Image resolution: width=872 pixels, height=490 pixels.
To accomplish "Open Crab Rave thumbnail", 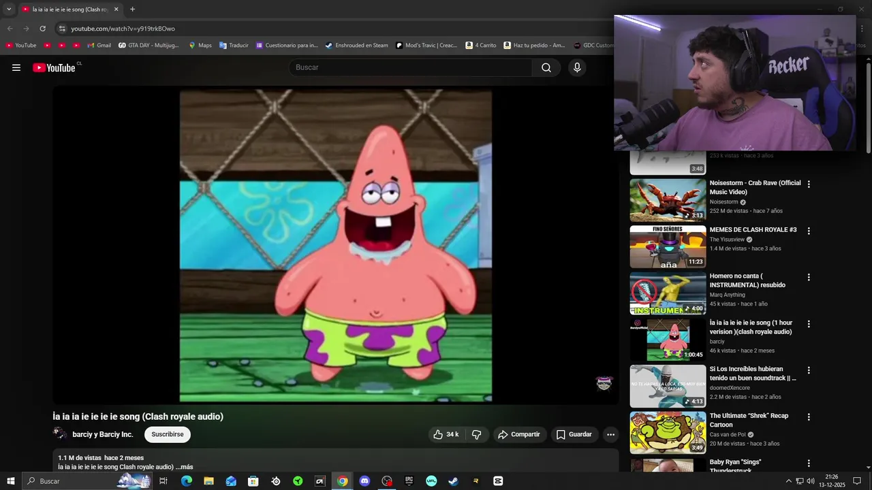I will tap(668, 200).
